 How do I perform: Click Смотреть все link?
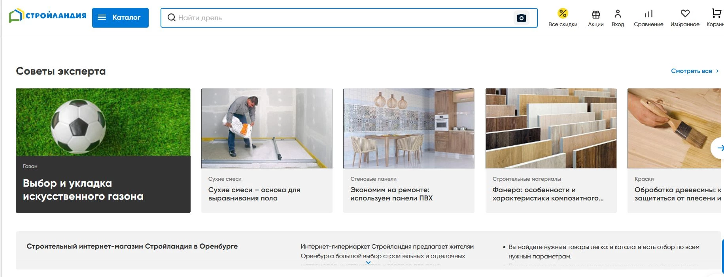(694, 71)
